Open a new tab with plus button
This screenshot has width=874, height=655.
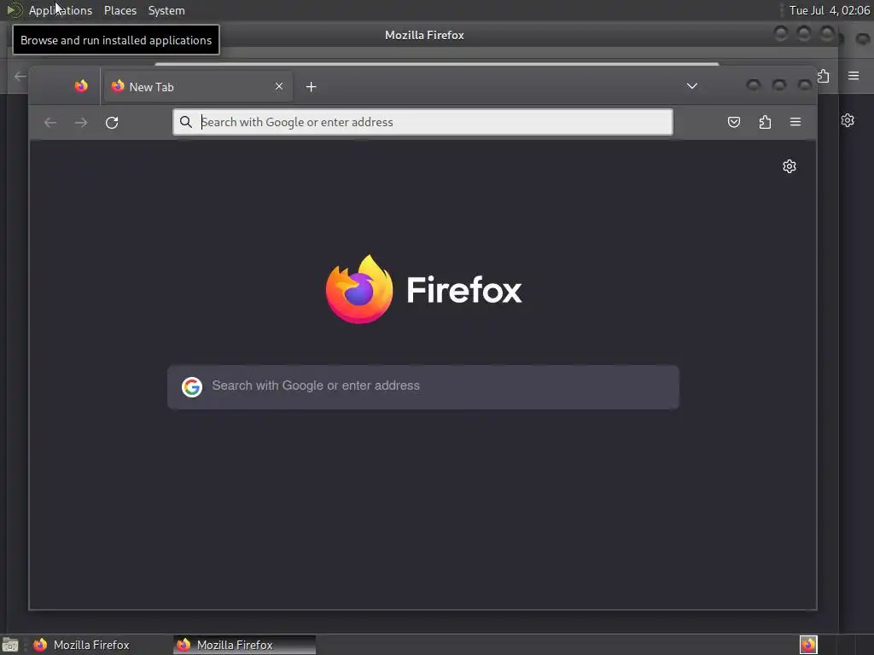tap(311, 87)
